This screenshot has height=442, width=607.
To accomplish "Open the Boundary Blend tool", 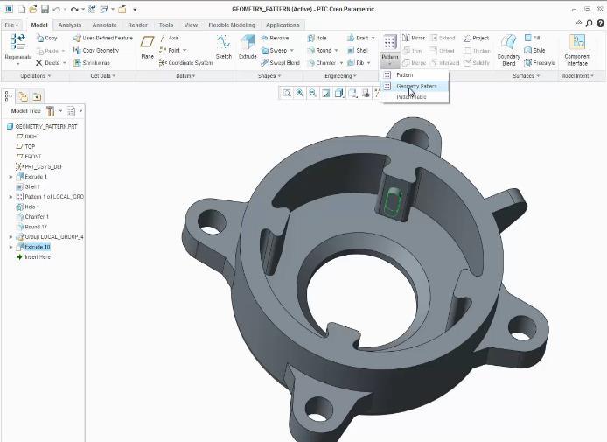I will (x=508, y=47).
